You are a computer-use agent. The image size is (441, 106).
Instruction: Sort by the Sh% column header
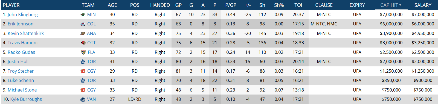(279, 5)
